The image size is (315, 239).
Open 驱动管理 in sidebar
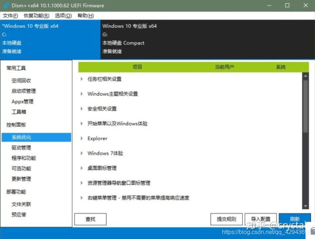pyautogui.click(x=21, y=148)
